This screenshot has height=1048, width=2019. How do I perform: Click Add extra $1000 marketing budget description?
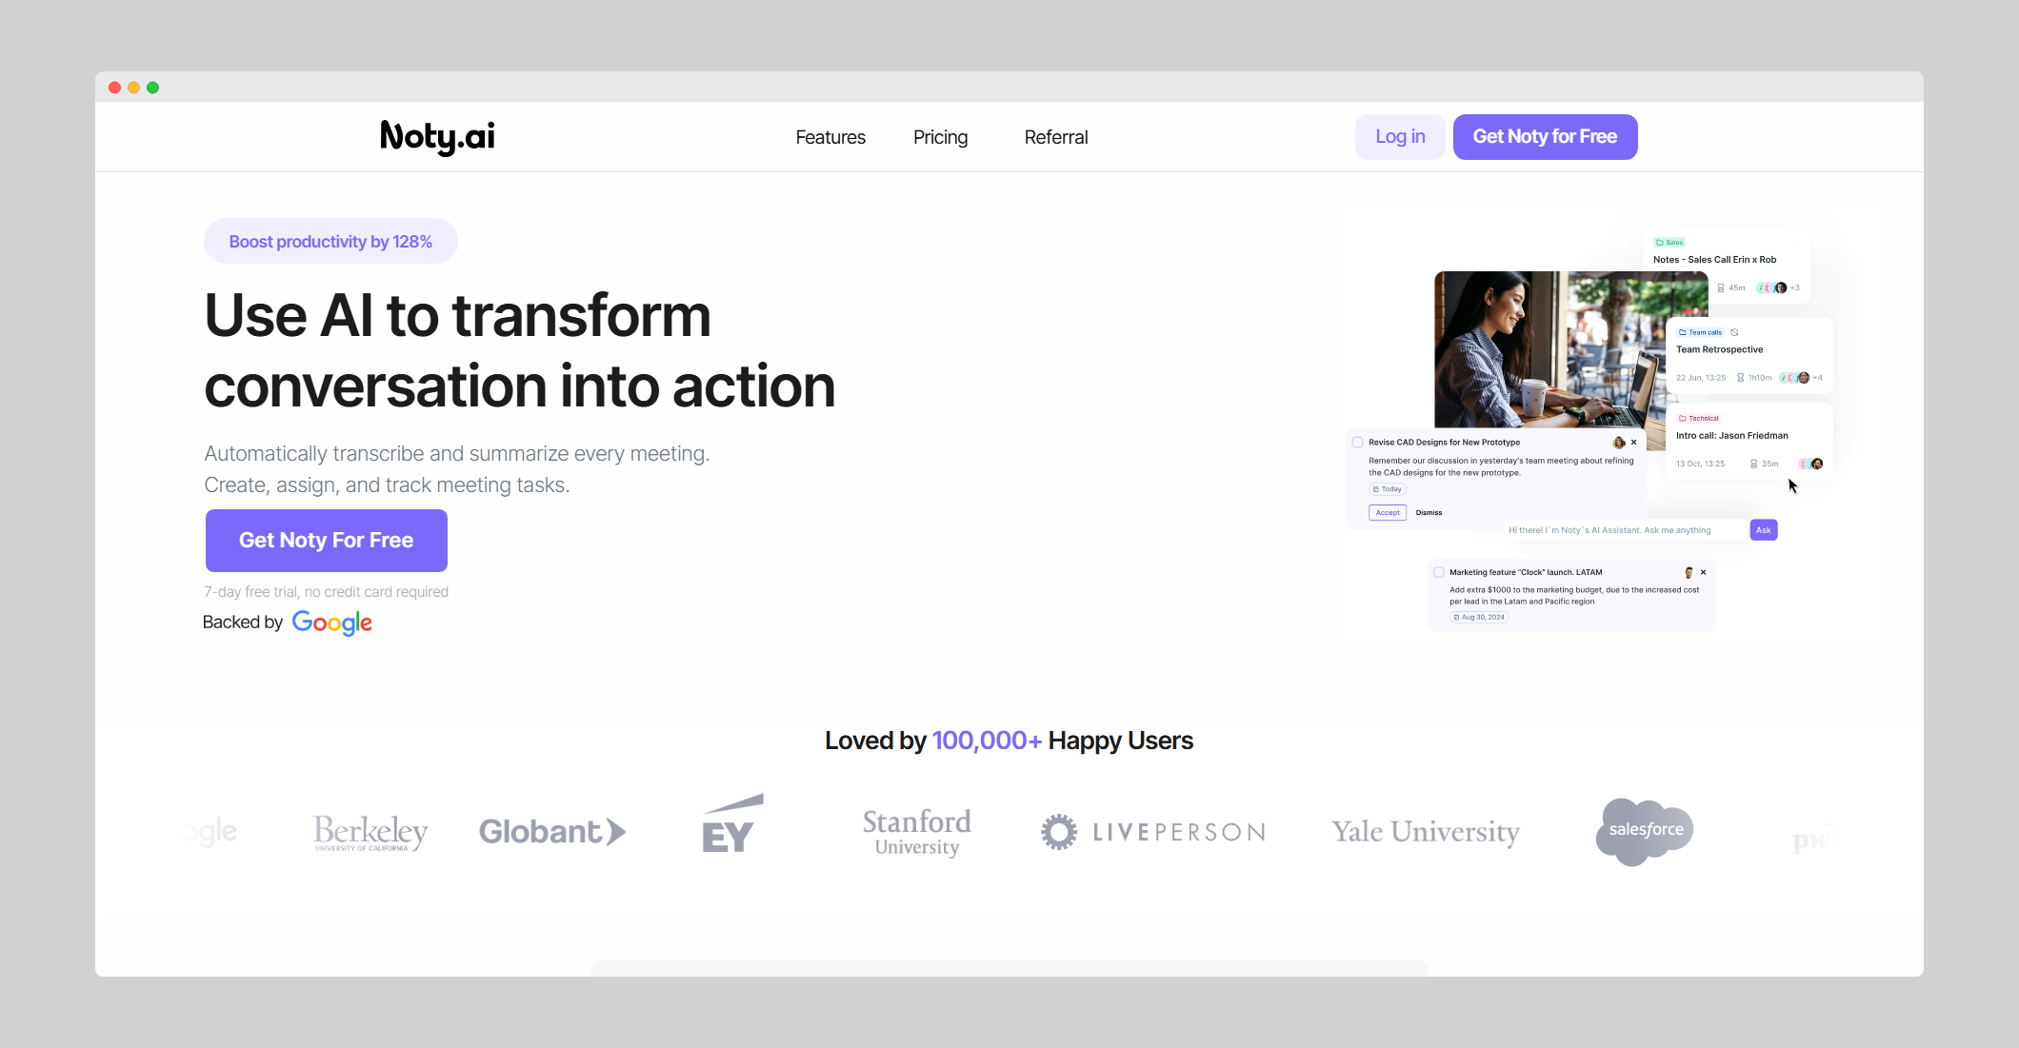(1574, 596)
